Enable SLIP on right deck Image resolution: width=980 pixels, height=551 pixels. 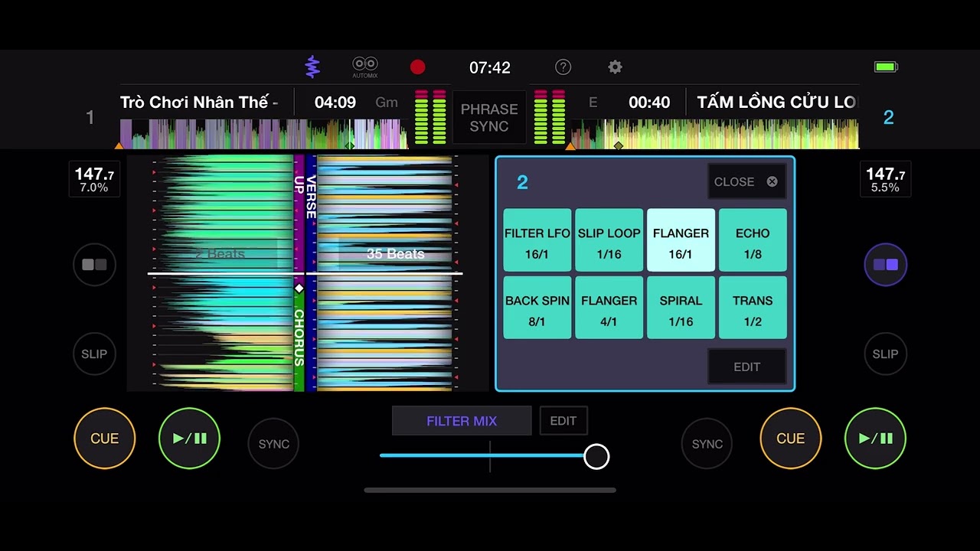pyautogui.click(x=886, y=354)
